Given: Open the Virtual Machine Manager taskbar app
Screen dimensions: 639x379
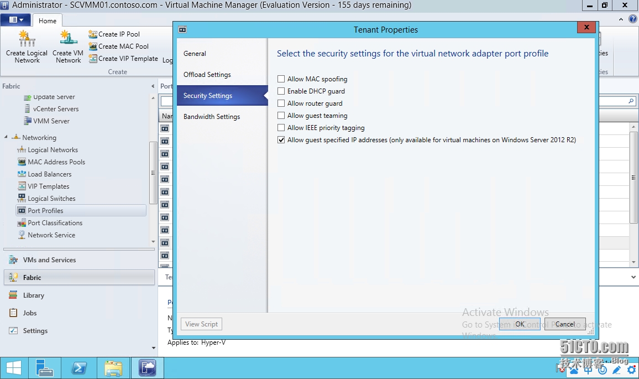Looking at the screenshot, I should coord(147,368).
